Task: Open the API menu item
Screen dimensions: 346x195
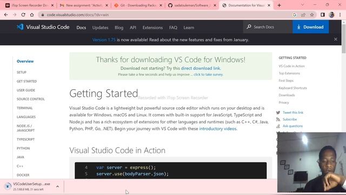Action: 133,28
